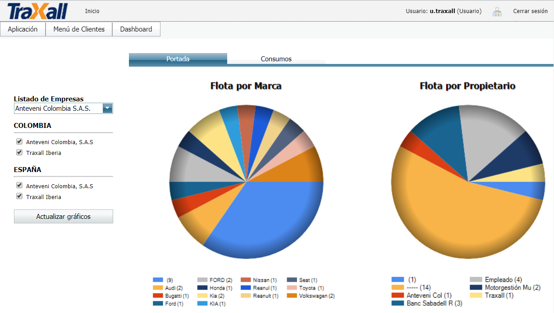This screenshot has width=554, height=313.
Task: Open the Dashboard menu item
Action: pyautogui.click(x=136, y=29)
